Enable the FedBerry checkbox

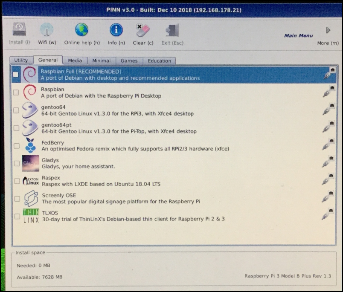pos(17,145)
